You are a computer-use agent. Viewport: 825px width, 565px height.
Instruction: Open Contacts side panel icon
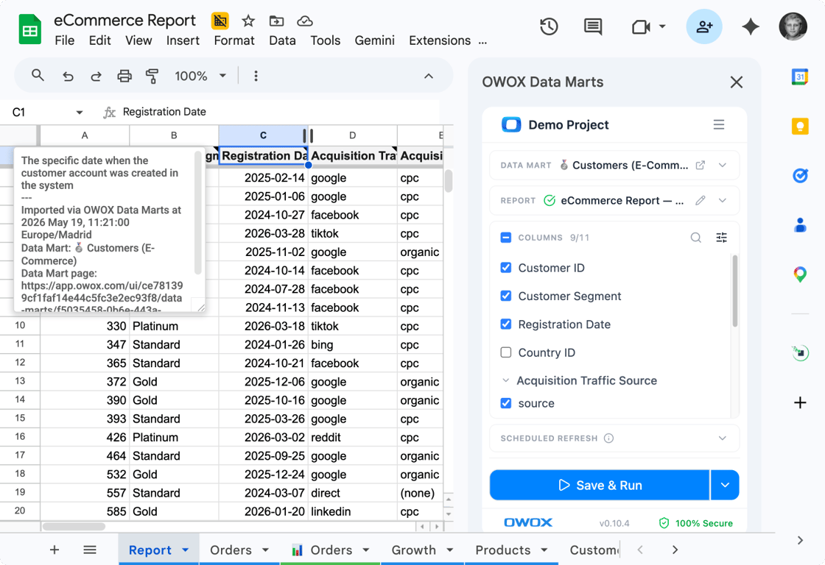(x=800, y=225)
